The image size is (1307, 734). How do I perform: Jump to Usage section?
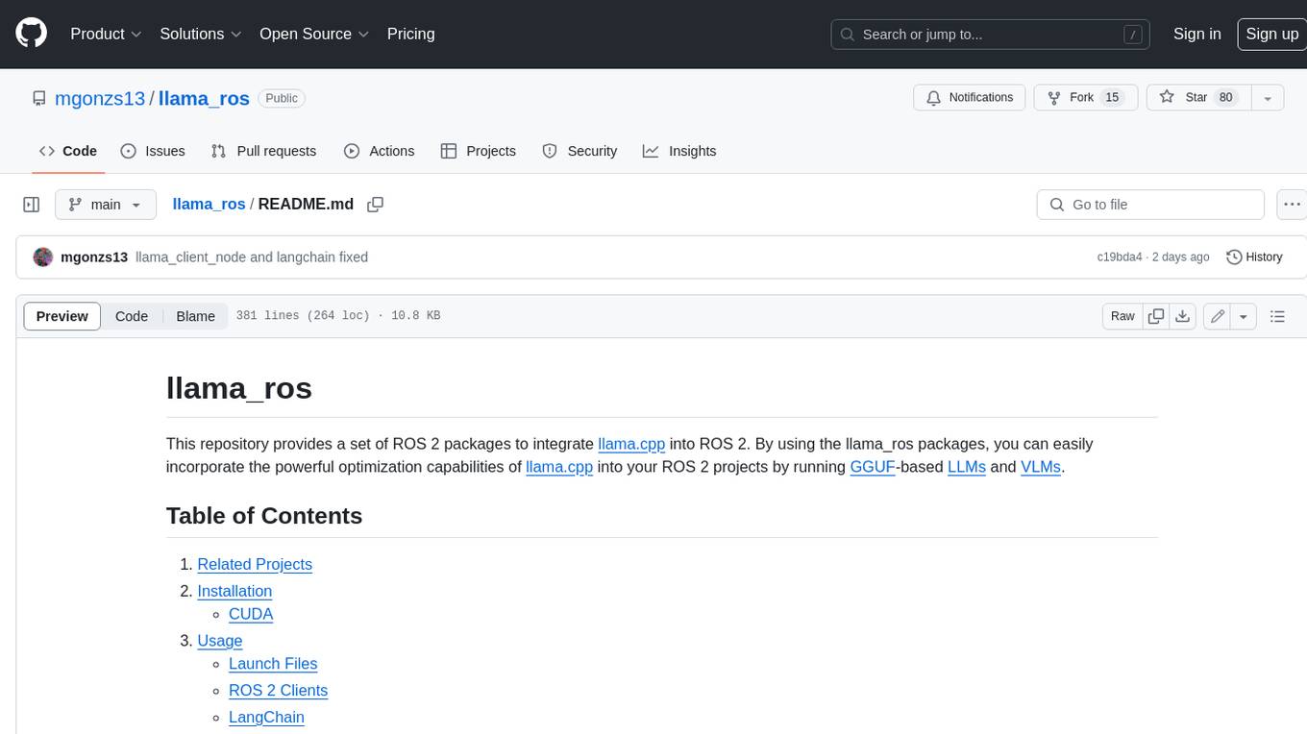[220, 641]
